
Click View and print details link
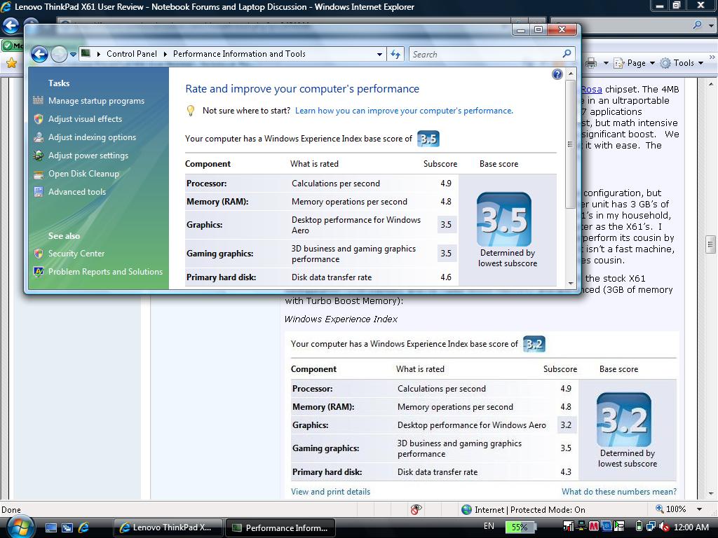331,491
